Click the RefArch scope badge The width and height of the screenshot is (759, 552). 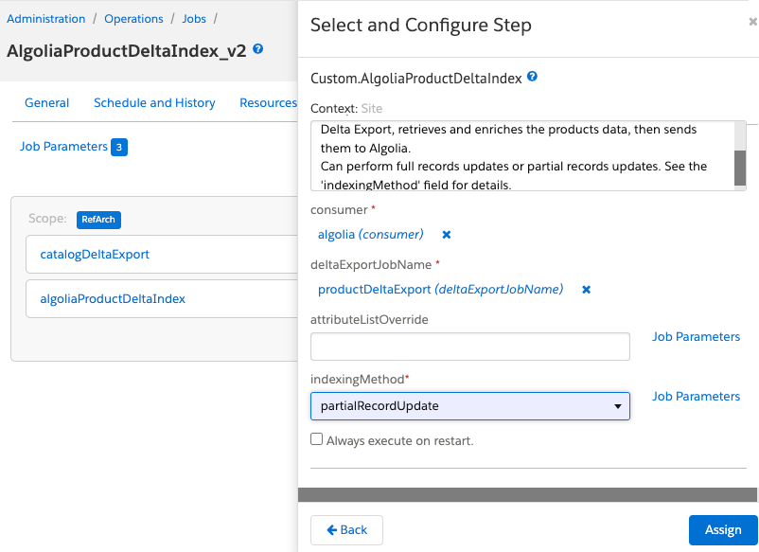[x=98, y=219]
